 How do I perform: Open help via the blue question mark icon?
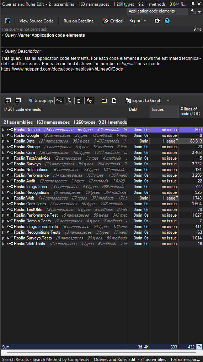pos(167,21)
